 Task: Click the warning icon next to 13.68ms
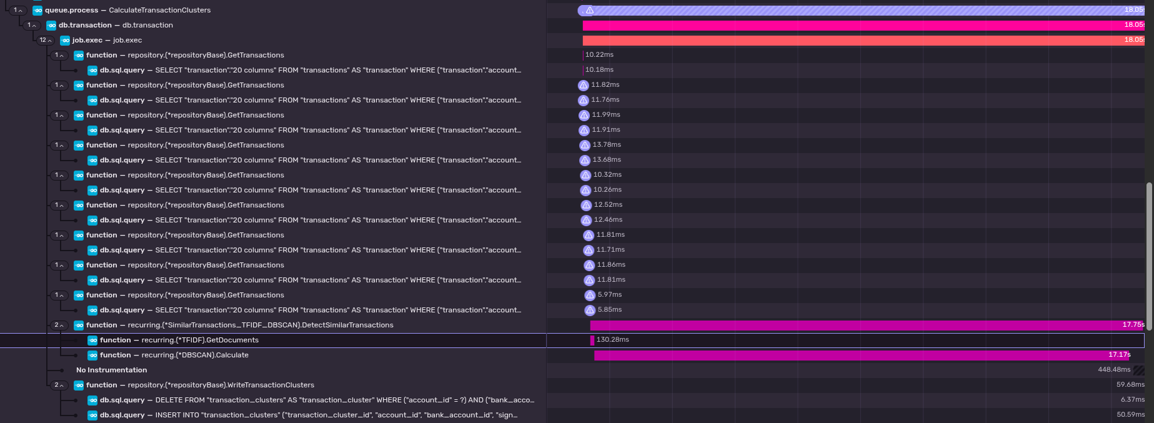pyautogui.click(x=585, y=160)
